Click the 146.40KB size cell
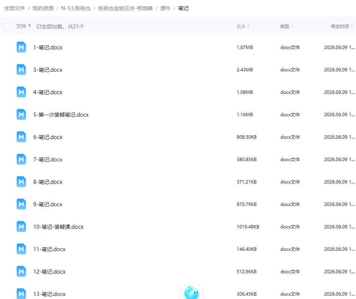Screen dimensions: 356x299 point(246,249)
